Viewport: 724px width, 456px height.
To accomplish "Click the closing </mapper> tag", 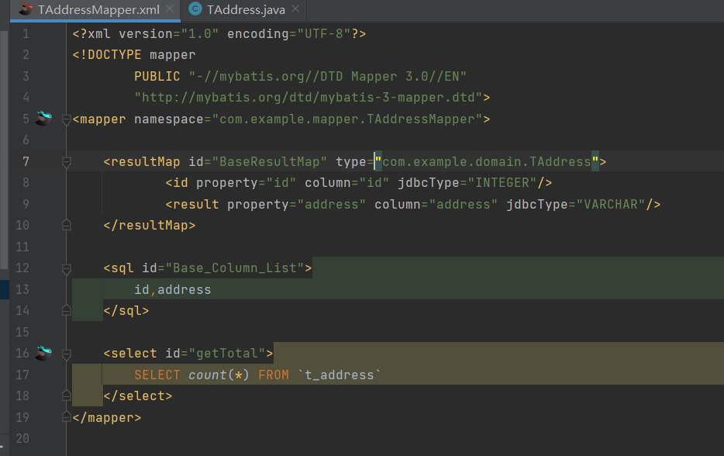I will [x=107, y=418].
